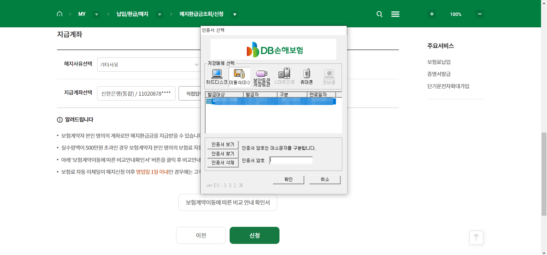Click the 알려드립니다 notice heading

(79, 120)
